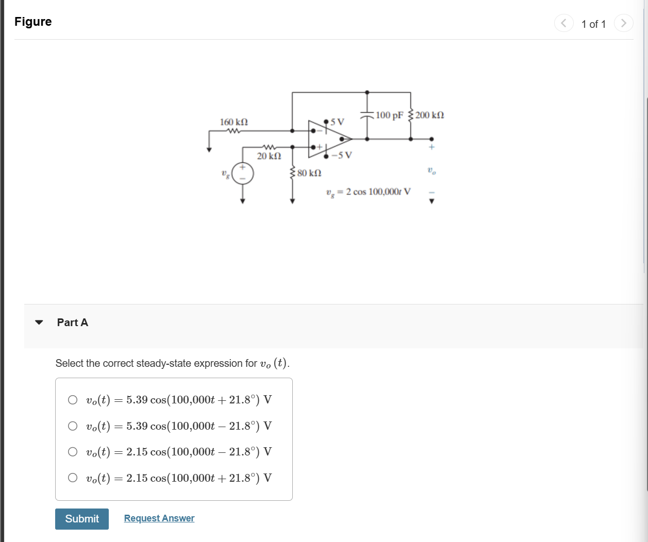Choose the 2.15 cos(100,000t + 21.8°) option

[73, 478]
